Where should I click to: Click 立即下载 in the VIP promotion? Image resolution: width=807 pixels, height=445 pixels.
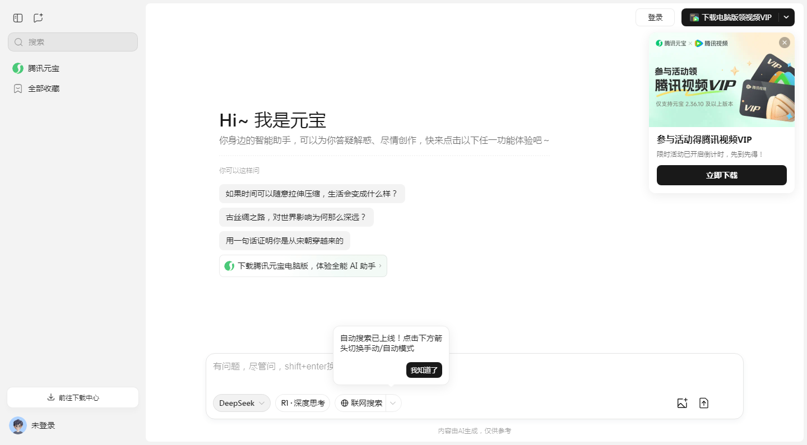[721, 175]
